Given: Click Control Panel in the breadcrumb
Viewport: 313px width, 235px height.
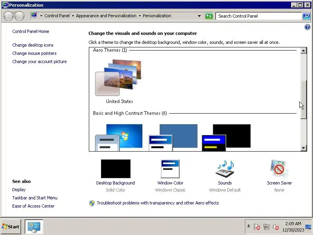Looking at the screenshot, I should tap(57, 16).
